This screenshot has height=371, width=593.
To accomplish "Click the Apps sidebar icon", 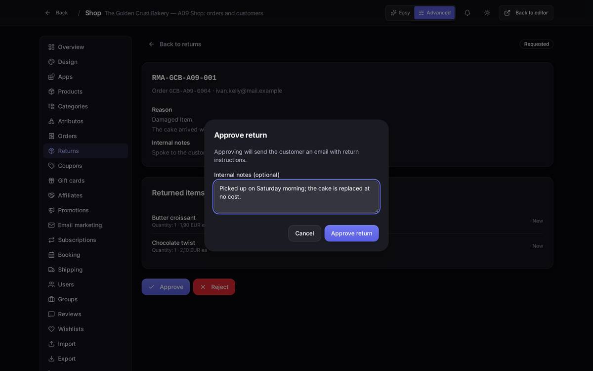I will (51, 77).
